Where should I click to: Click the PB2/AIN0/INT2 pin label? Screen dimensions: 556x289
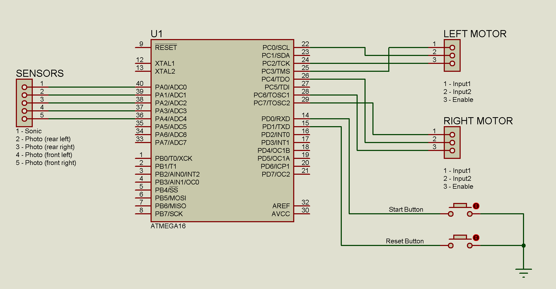pyautogui.click(x=177, y=174)
